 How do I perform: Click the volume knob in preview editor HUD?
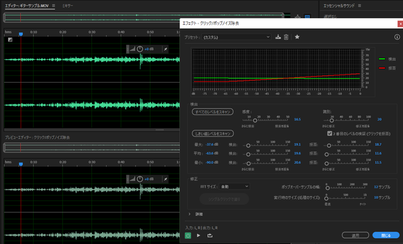pos(140,179)
